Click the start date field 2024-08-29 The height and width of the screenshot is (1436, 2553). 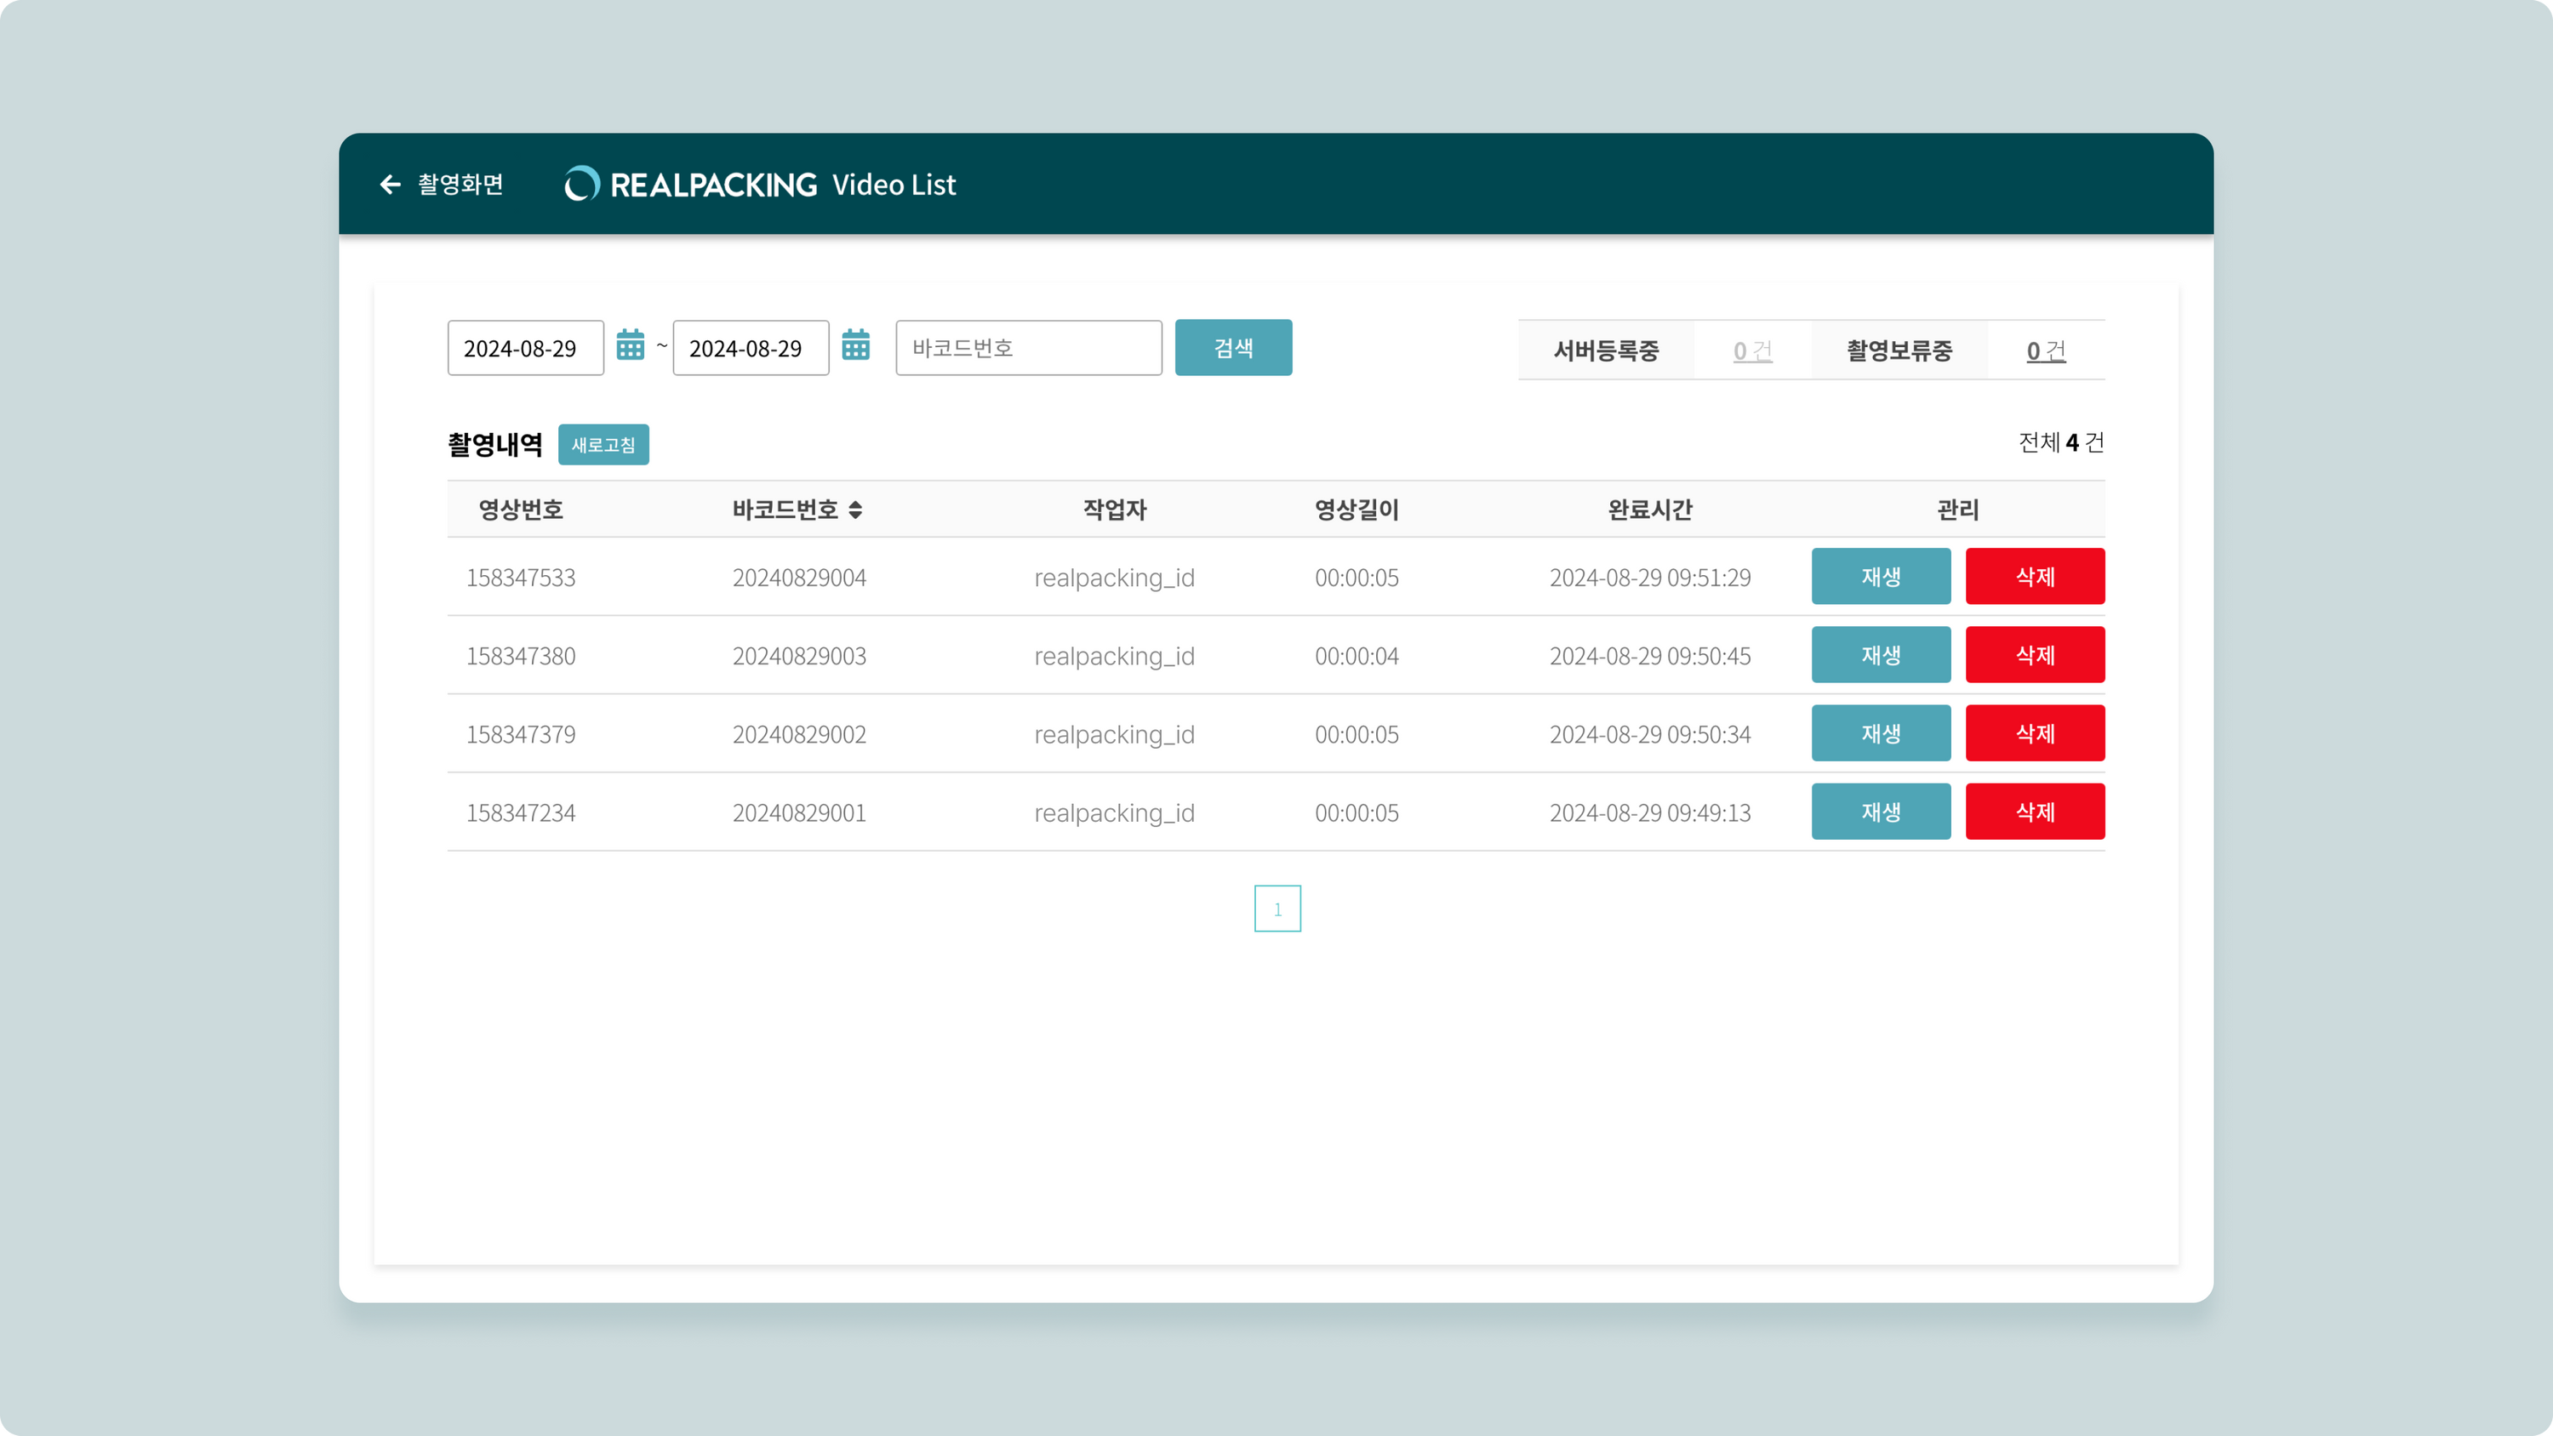click(x=524, y=348)
